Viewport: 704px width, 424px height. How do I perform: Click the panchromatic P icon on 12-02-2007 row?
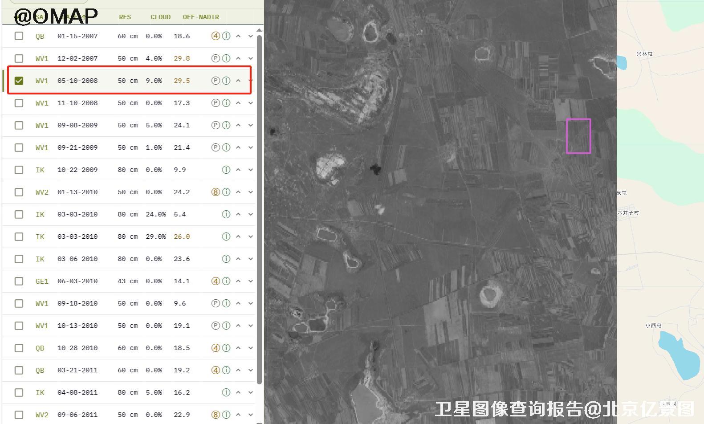coord(216,58)
